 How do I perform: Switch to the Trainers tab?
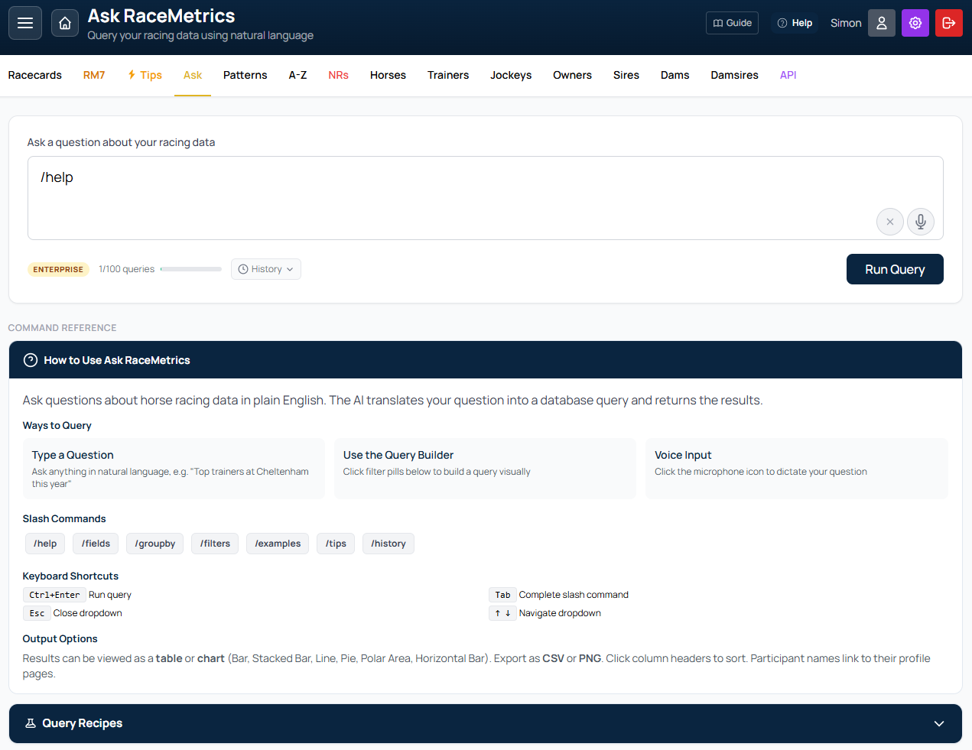(x=448, y=75)
